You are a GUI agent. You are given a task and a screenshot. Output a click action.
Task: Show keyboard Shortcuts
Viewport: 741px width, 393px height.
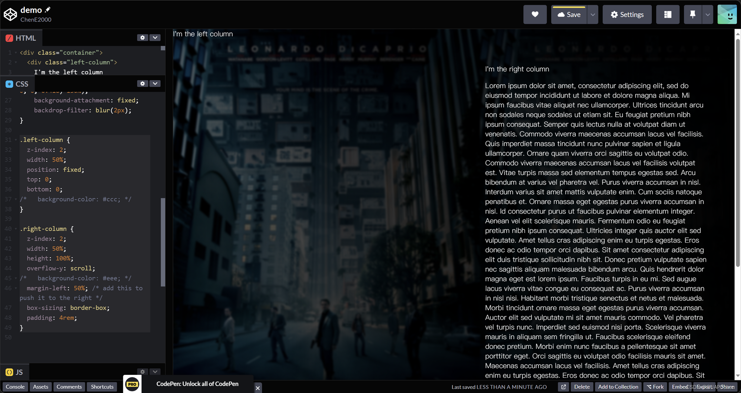[x=102, y=387]
